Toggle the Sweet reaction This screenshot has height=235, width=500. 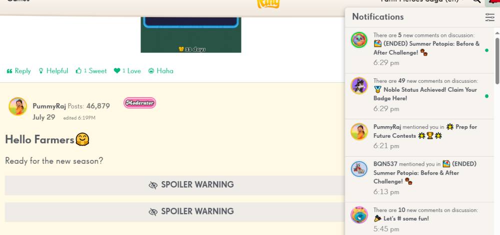pyautogui.click(x=91, y=71)
